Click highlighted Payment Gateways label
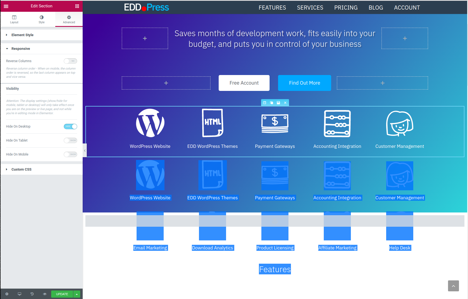 tap(275, 198)
